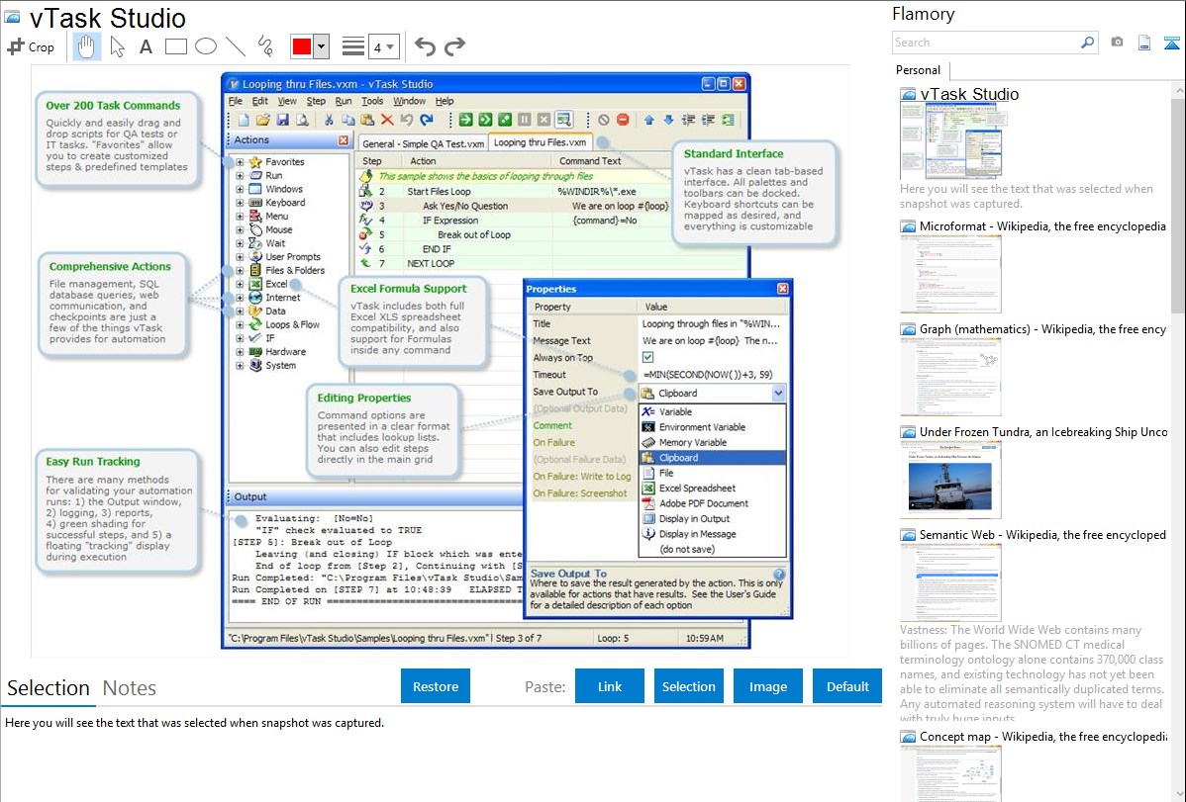Click the Flamory search input field
Screen dimensions: 1186x802
coord(986,43)
